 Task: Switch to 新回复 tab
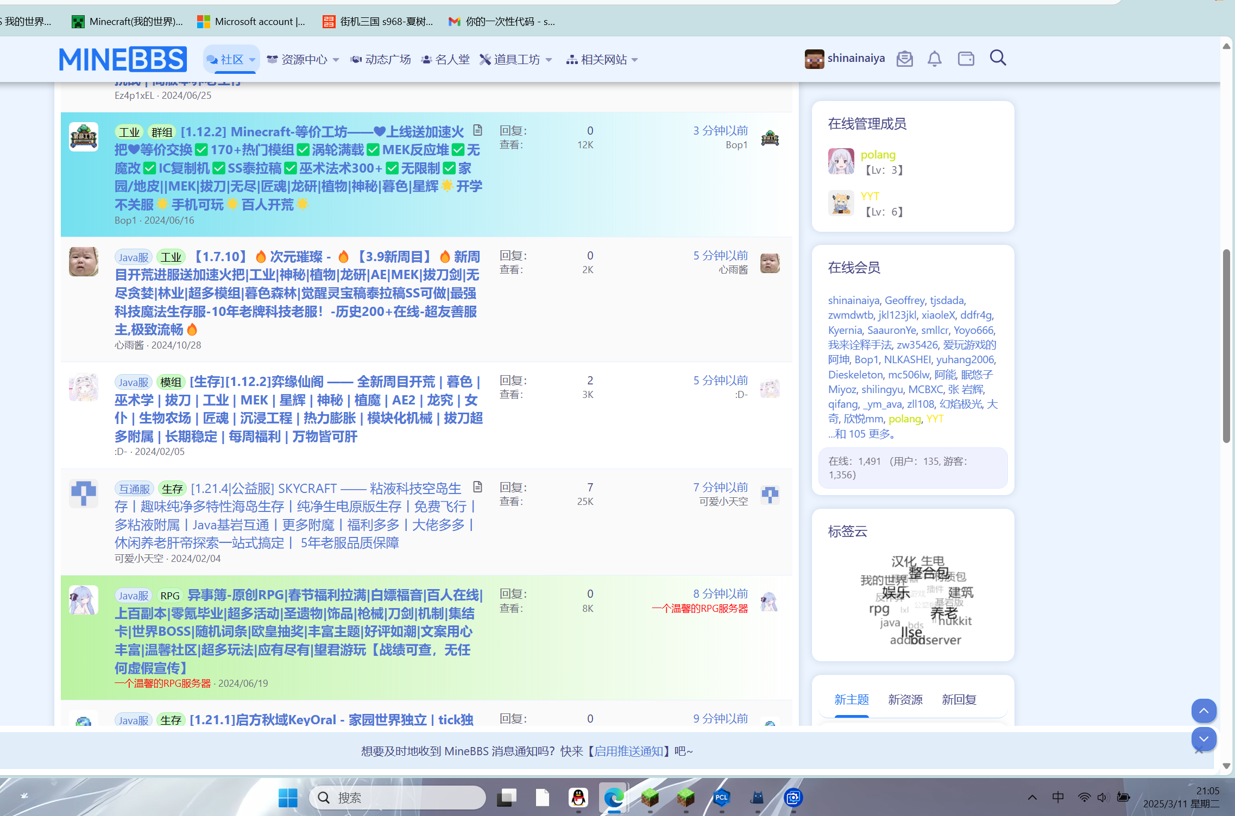pyautogui.click(x=959, y=699)
